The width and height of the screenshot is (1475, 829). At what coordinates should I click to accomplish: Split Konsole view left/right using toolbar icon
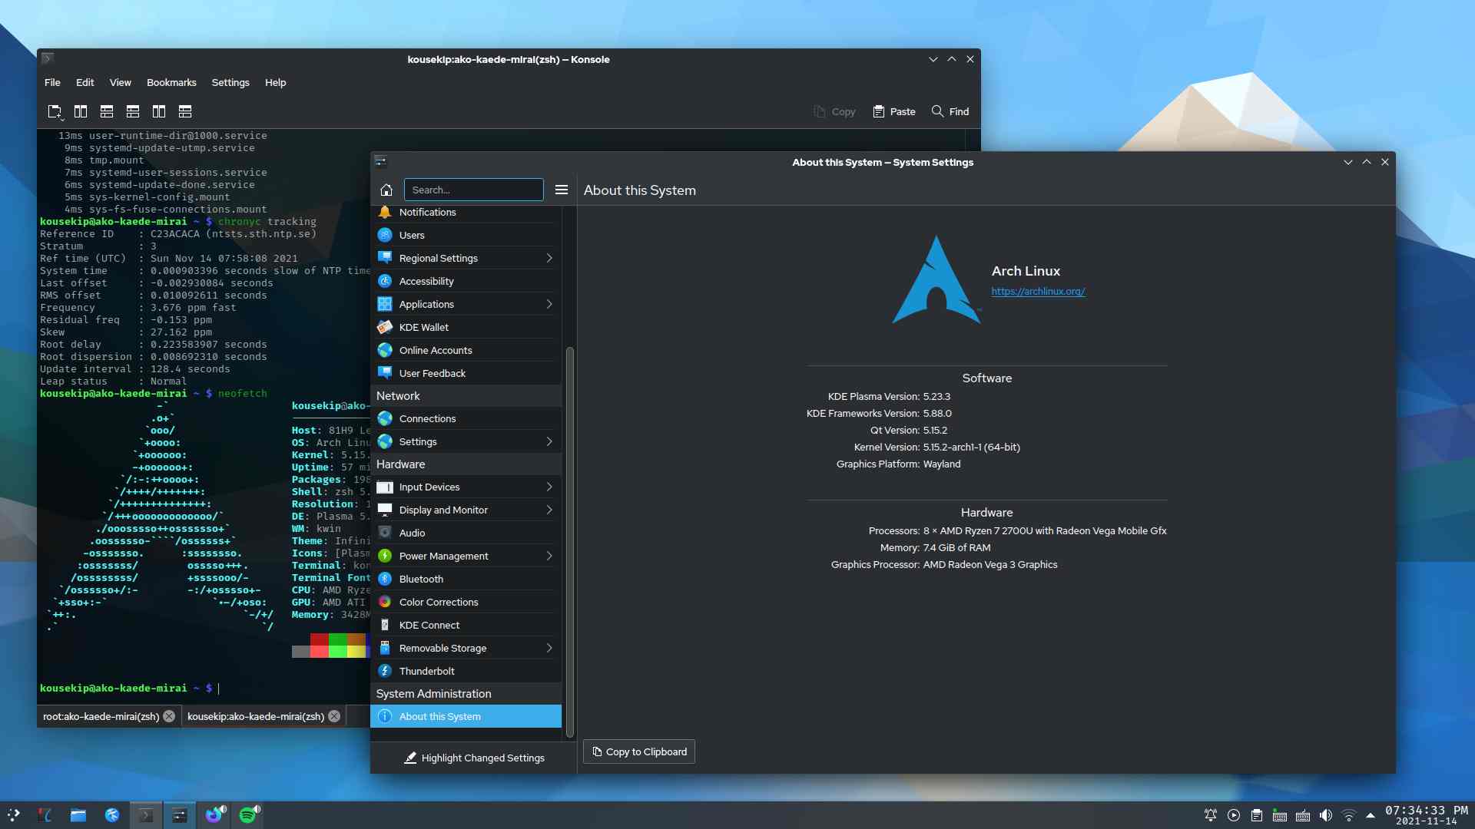click(81, 111)
